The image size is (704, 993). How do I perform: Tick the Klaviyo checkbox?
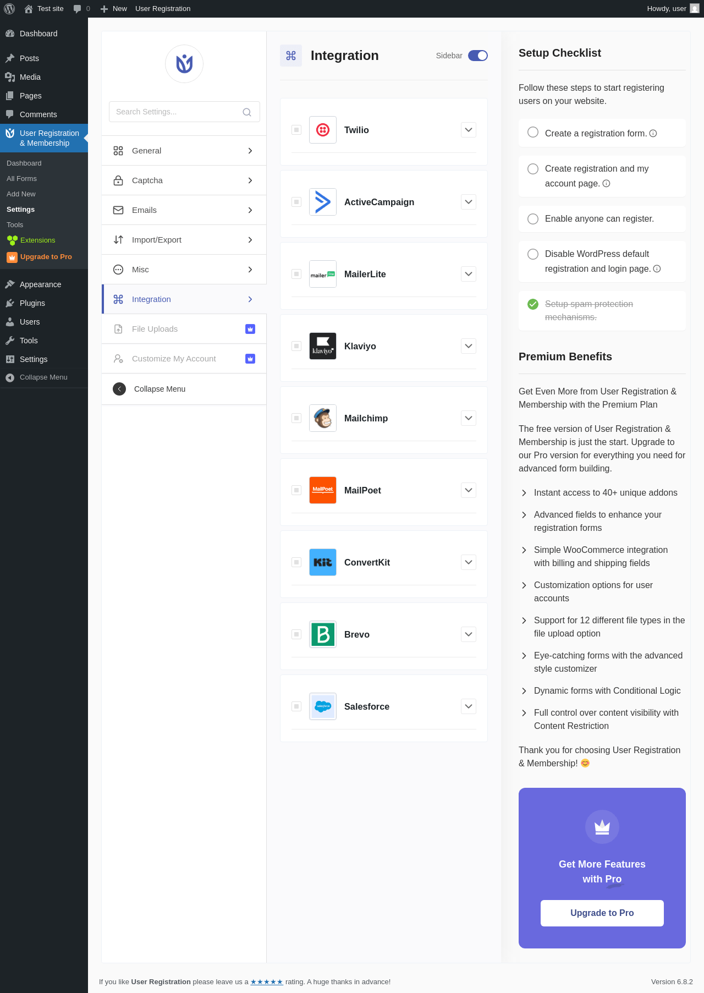pos(296,346)
